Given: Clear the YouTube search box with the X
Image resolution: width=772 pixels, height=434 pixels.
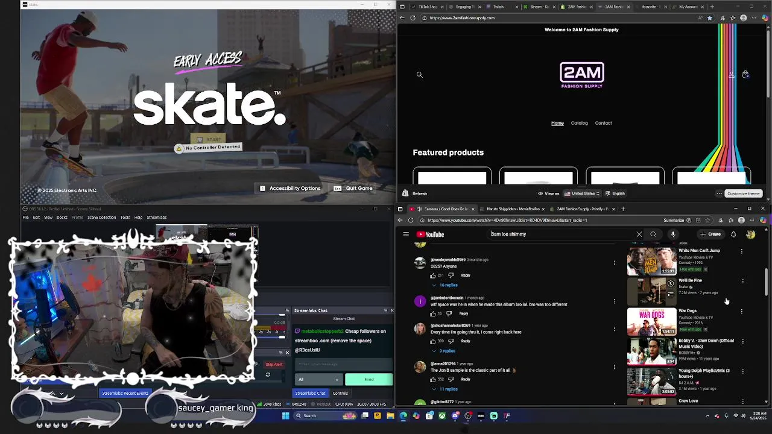Looking at the screenshot, I should (x=639, y=234).
